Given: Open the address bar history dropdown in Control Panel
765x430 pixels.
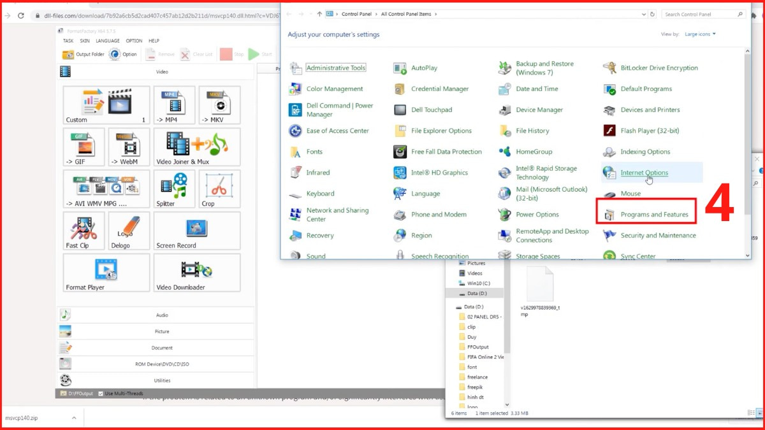Looking at the screenshot, I should click(644, 14).
